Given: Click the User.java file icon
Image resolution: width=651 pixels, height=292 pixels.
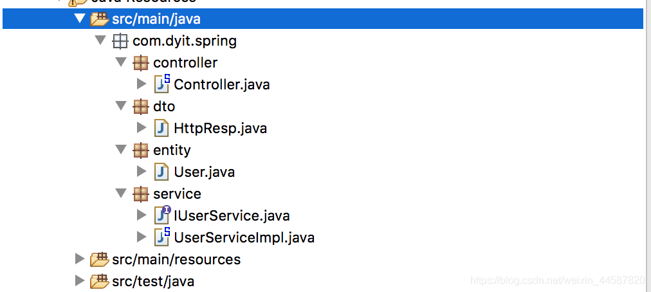Looking at the screenshot, I should pos(161,172).
